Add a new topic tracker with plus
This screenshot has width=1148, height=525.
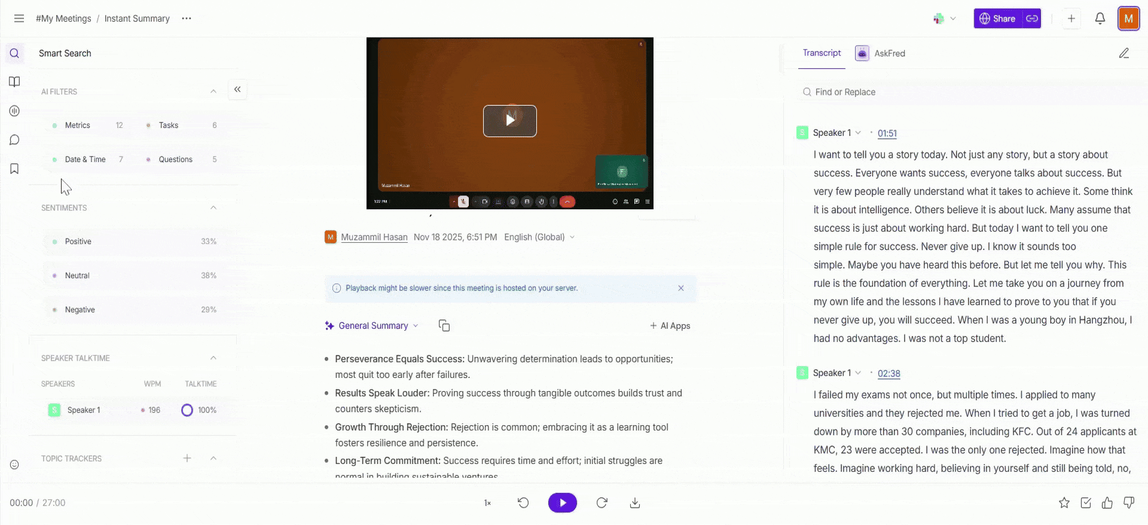tap(187, 459)
